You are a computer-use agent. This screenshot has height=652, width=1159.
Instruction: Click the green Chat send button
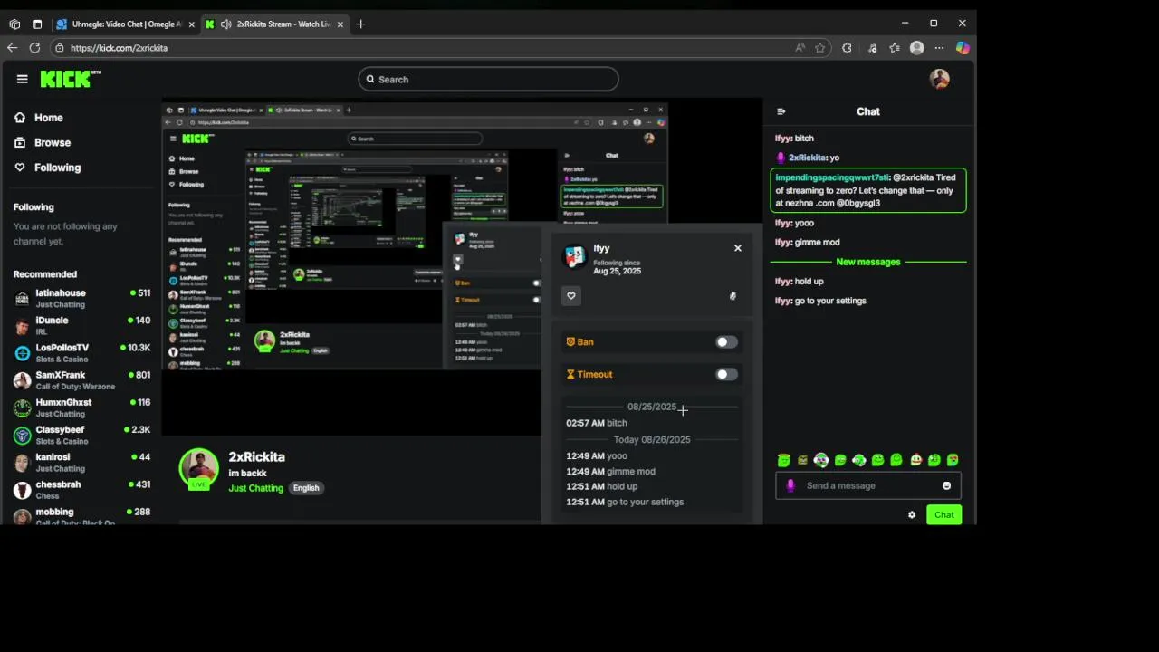943,515
